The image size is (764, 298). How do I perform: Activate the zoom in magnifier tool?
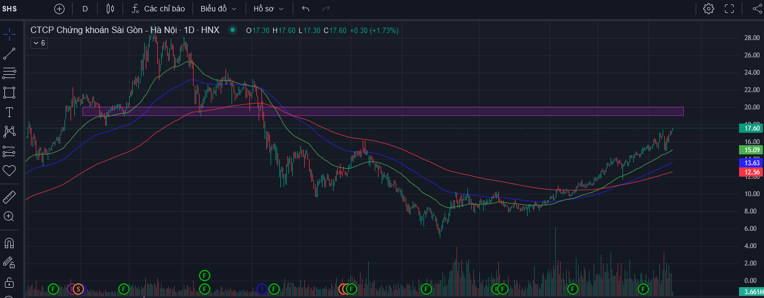pyautogui.click(x=9, y=216)
